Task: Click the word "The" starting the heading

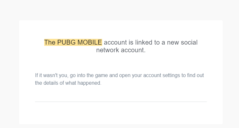Action: point(50,42)
